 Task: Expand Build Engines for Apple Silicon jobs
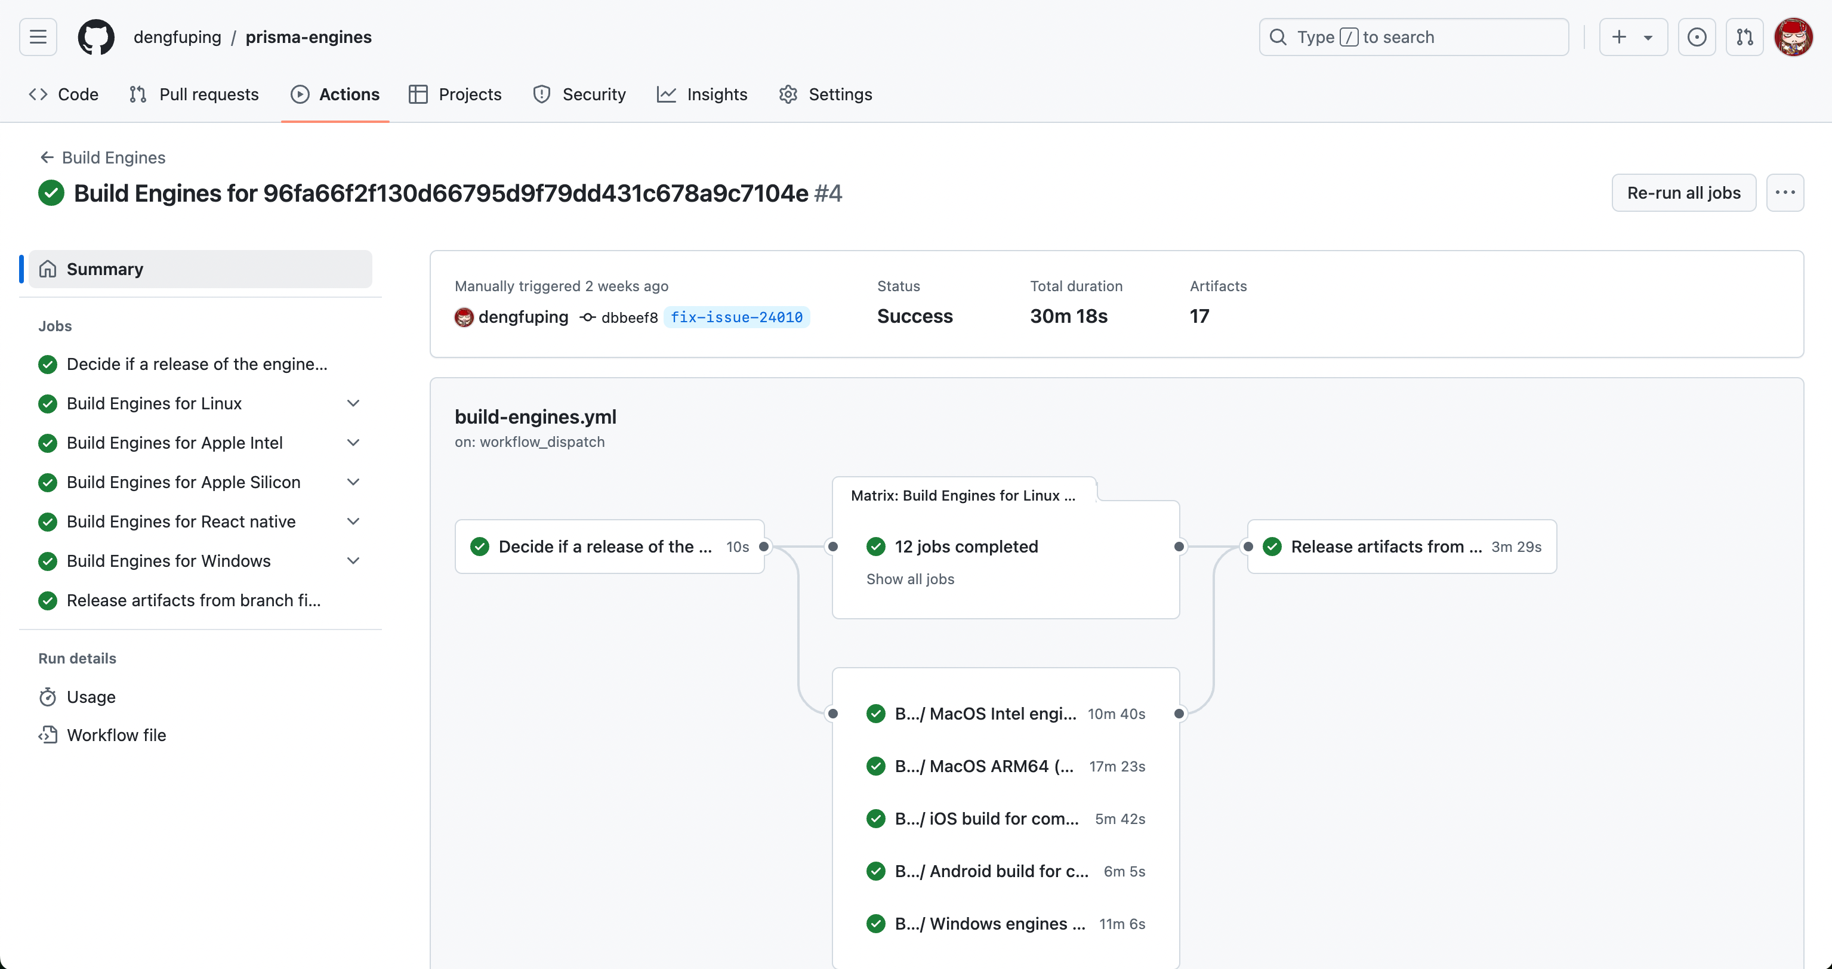pos(353,482)
